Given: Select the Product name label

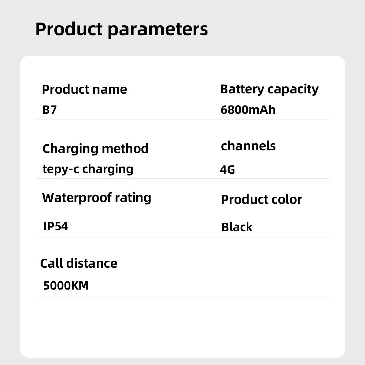Looking at the screenshot, I should tap(84, 89).
